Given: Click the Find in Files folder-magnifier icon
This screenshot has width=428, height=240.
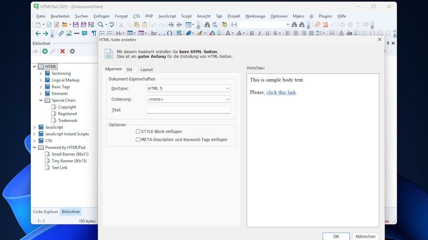Looking at the screenshot, I should 224,24.
